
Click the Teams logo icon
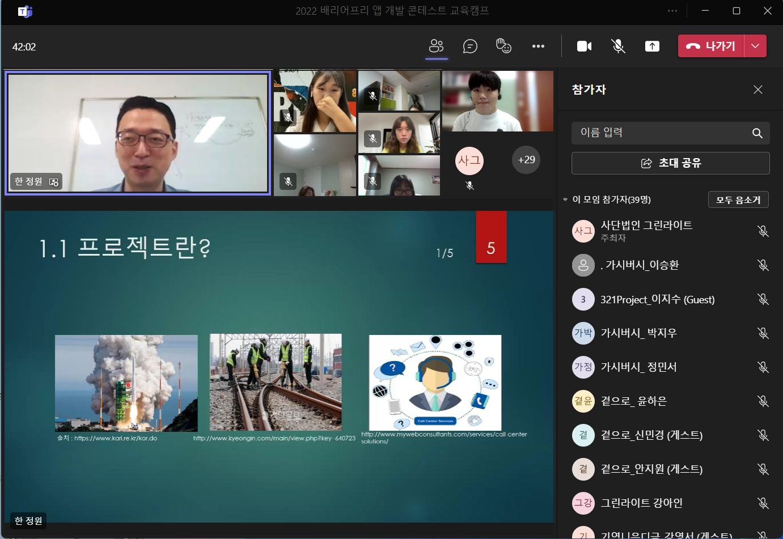26,11
